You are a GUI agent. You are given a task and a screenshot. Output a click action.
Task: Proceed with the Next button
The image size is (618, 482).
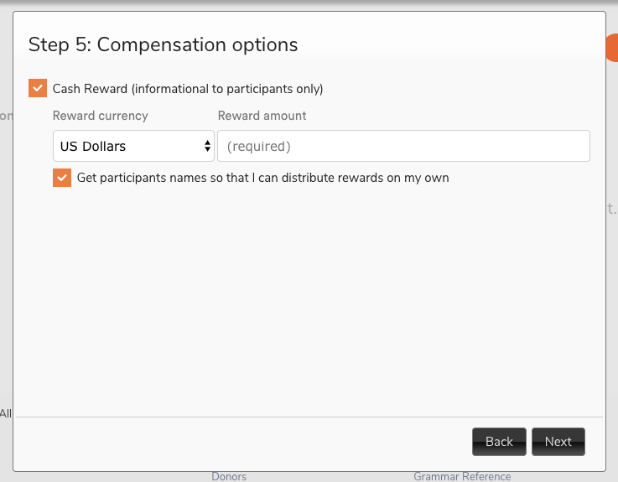(x=558, y=442)
